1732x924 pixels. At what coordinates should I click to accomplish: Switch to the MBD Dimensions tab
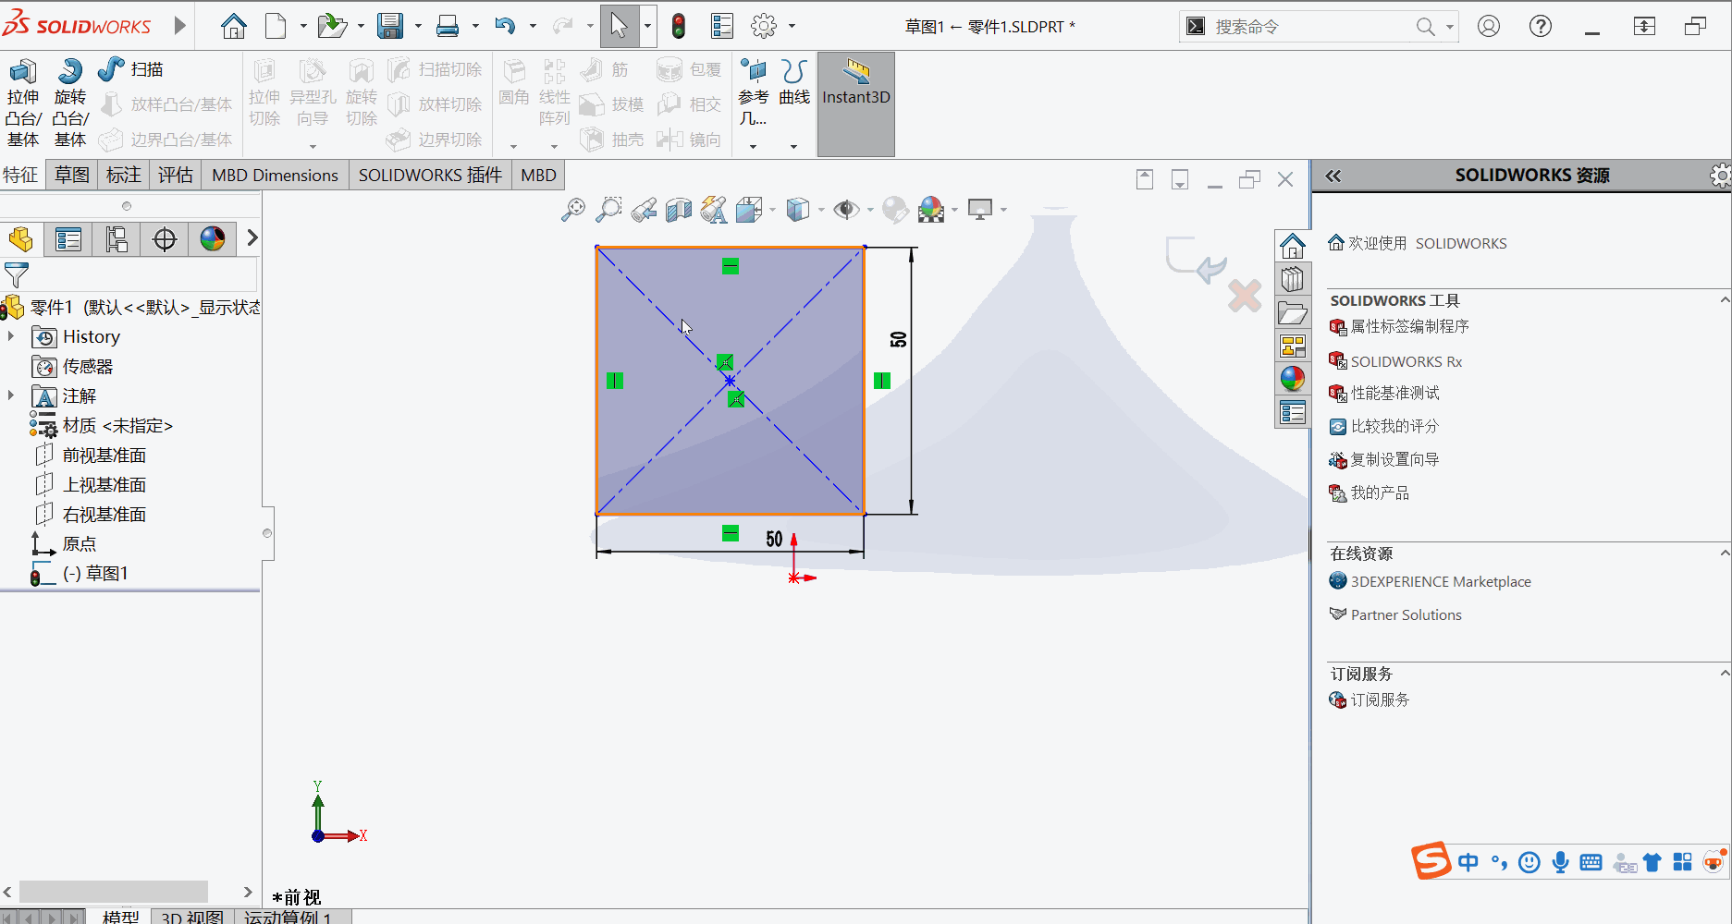pos(275,175)
